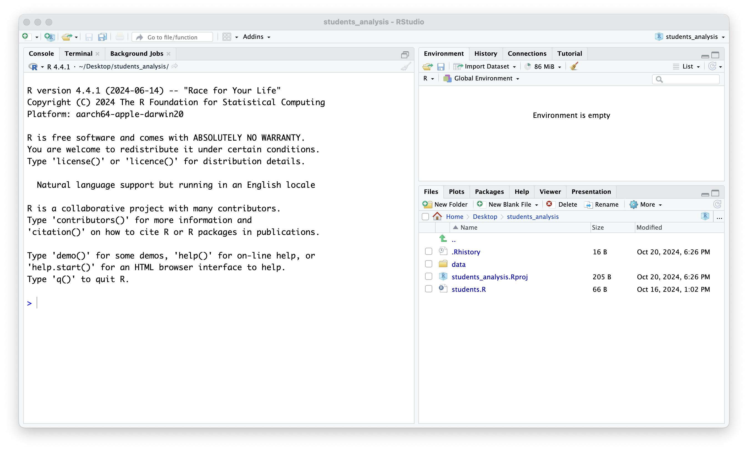This screenshot has width=748, height=451.
Task: Click the load workspace folder icon
Action: 428,67
